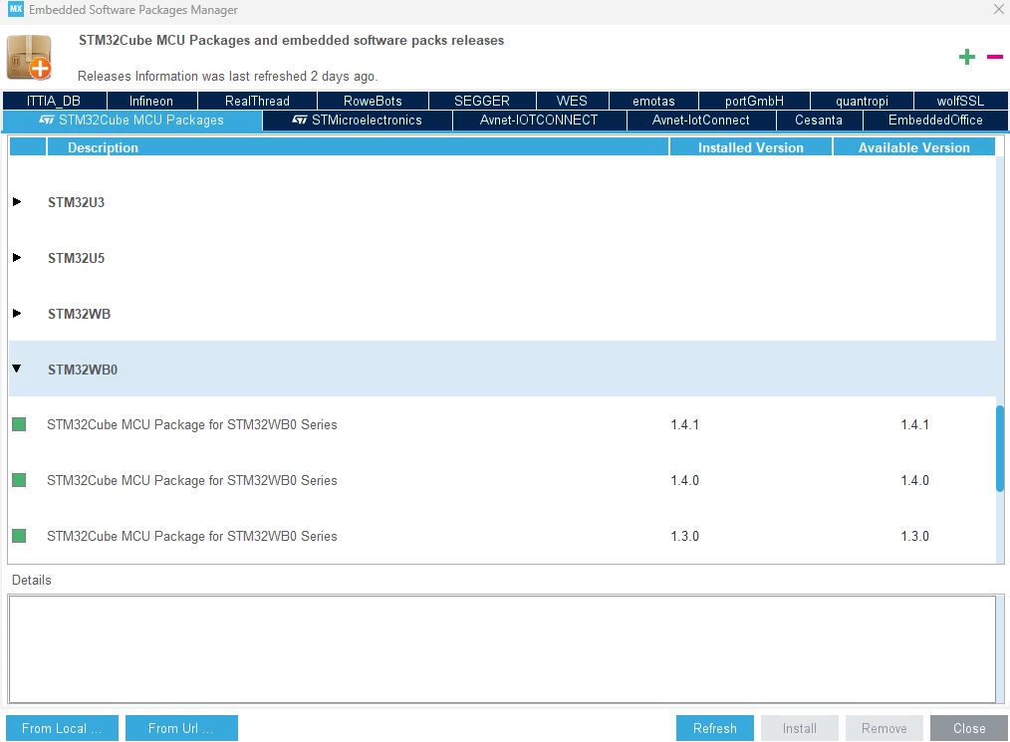Close the Embedded Software Packages Manager window
Viewport: 1010px width, 742px height.
(x=998, y=9)
